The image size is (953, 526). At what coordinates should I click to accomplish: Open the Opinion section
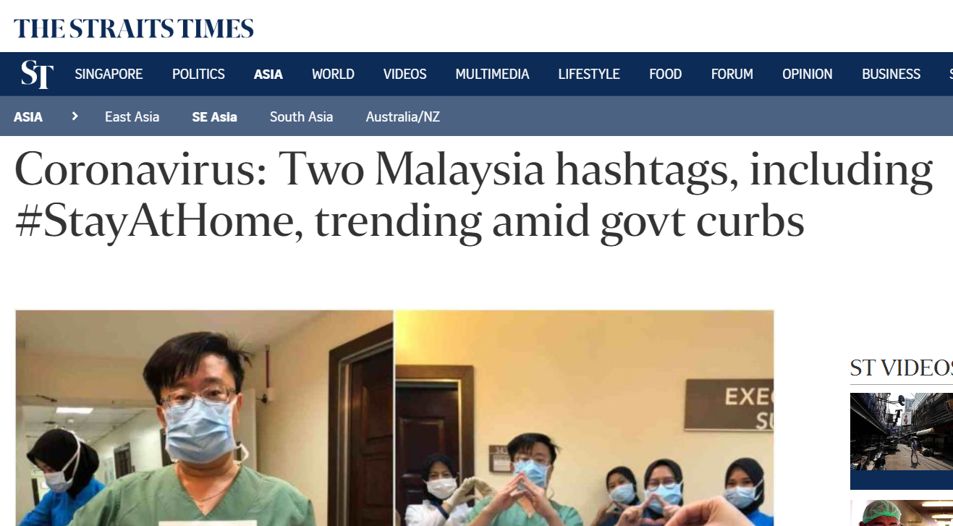click(x=807, y=74)
